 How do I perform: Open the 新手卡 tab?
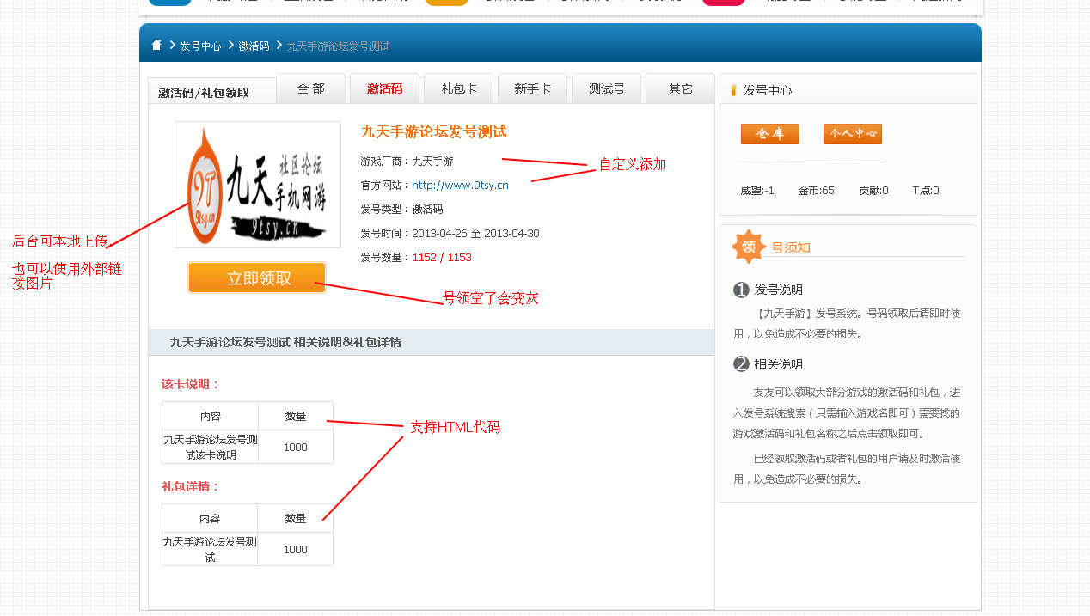(533, 88)
